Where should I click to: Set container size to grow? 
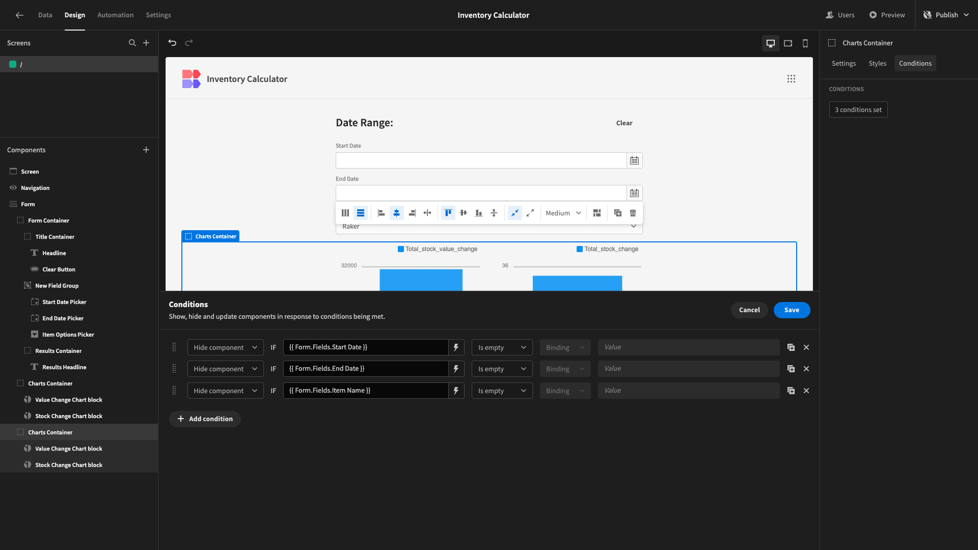point(530,213)
